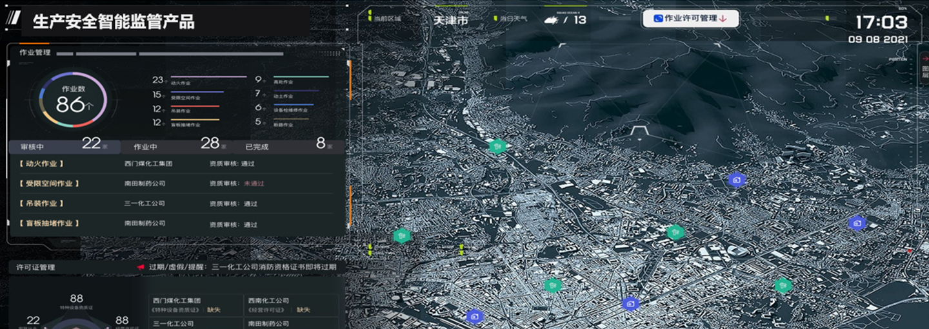This screenshot has width=929, height=329.
Task: Click the red 未通过 review status
Action: pyautogui.click(x=254, y=184)
